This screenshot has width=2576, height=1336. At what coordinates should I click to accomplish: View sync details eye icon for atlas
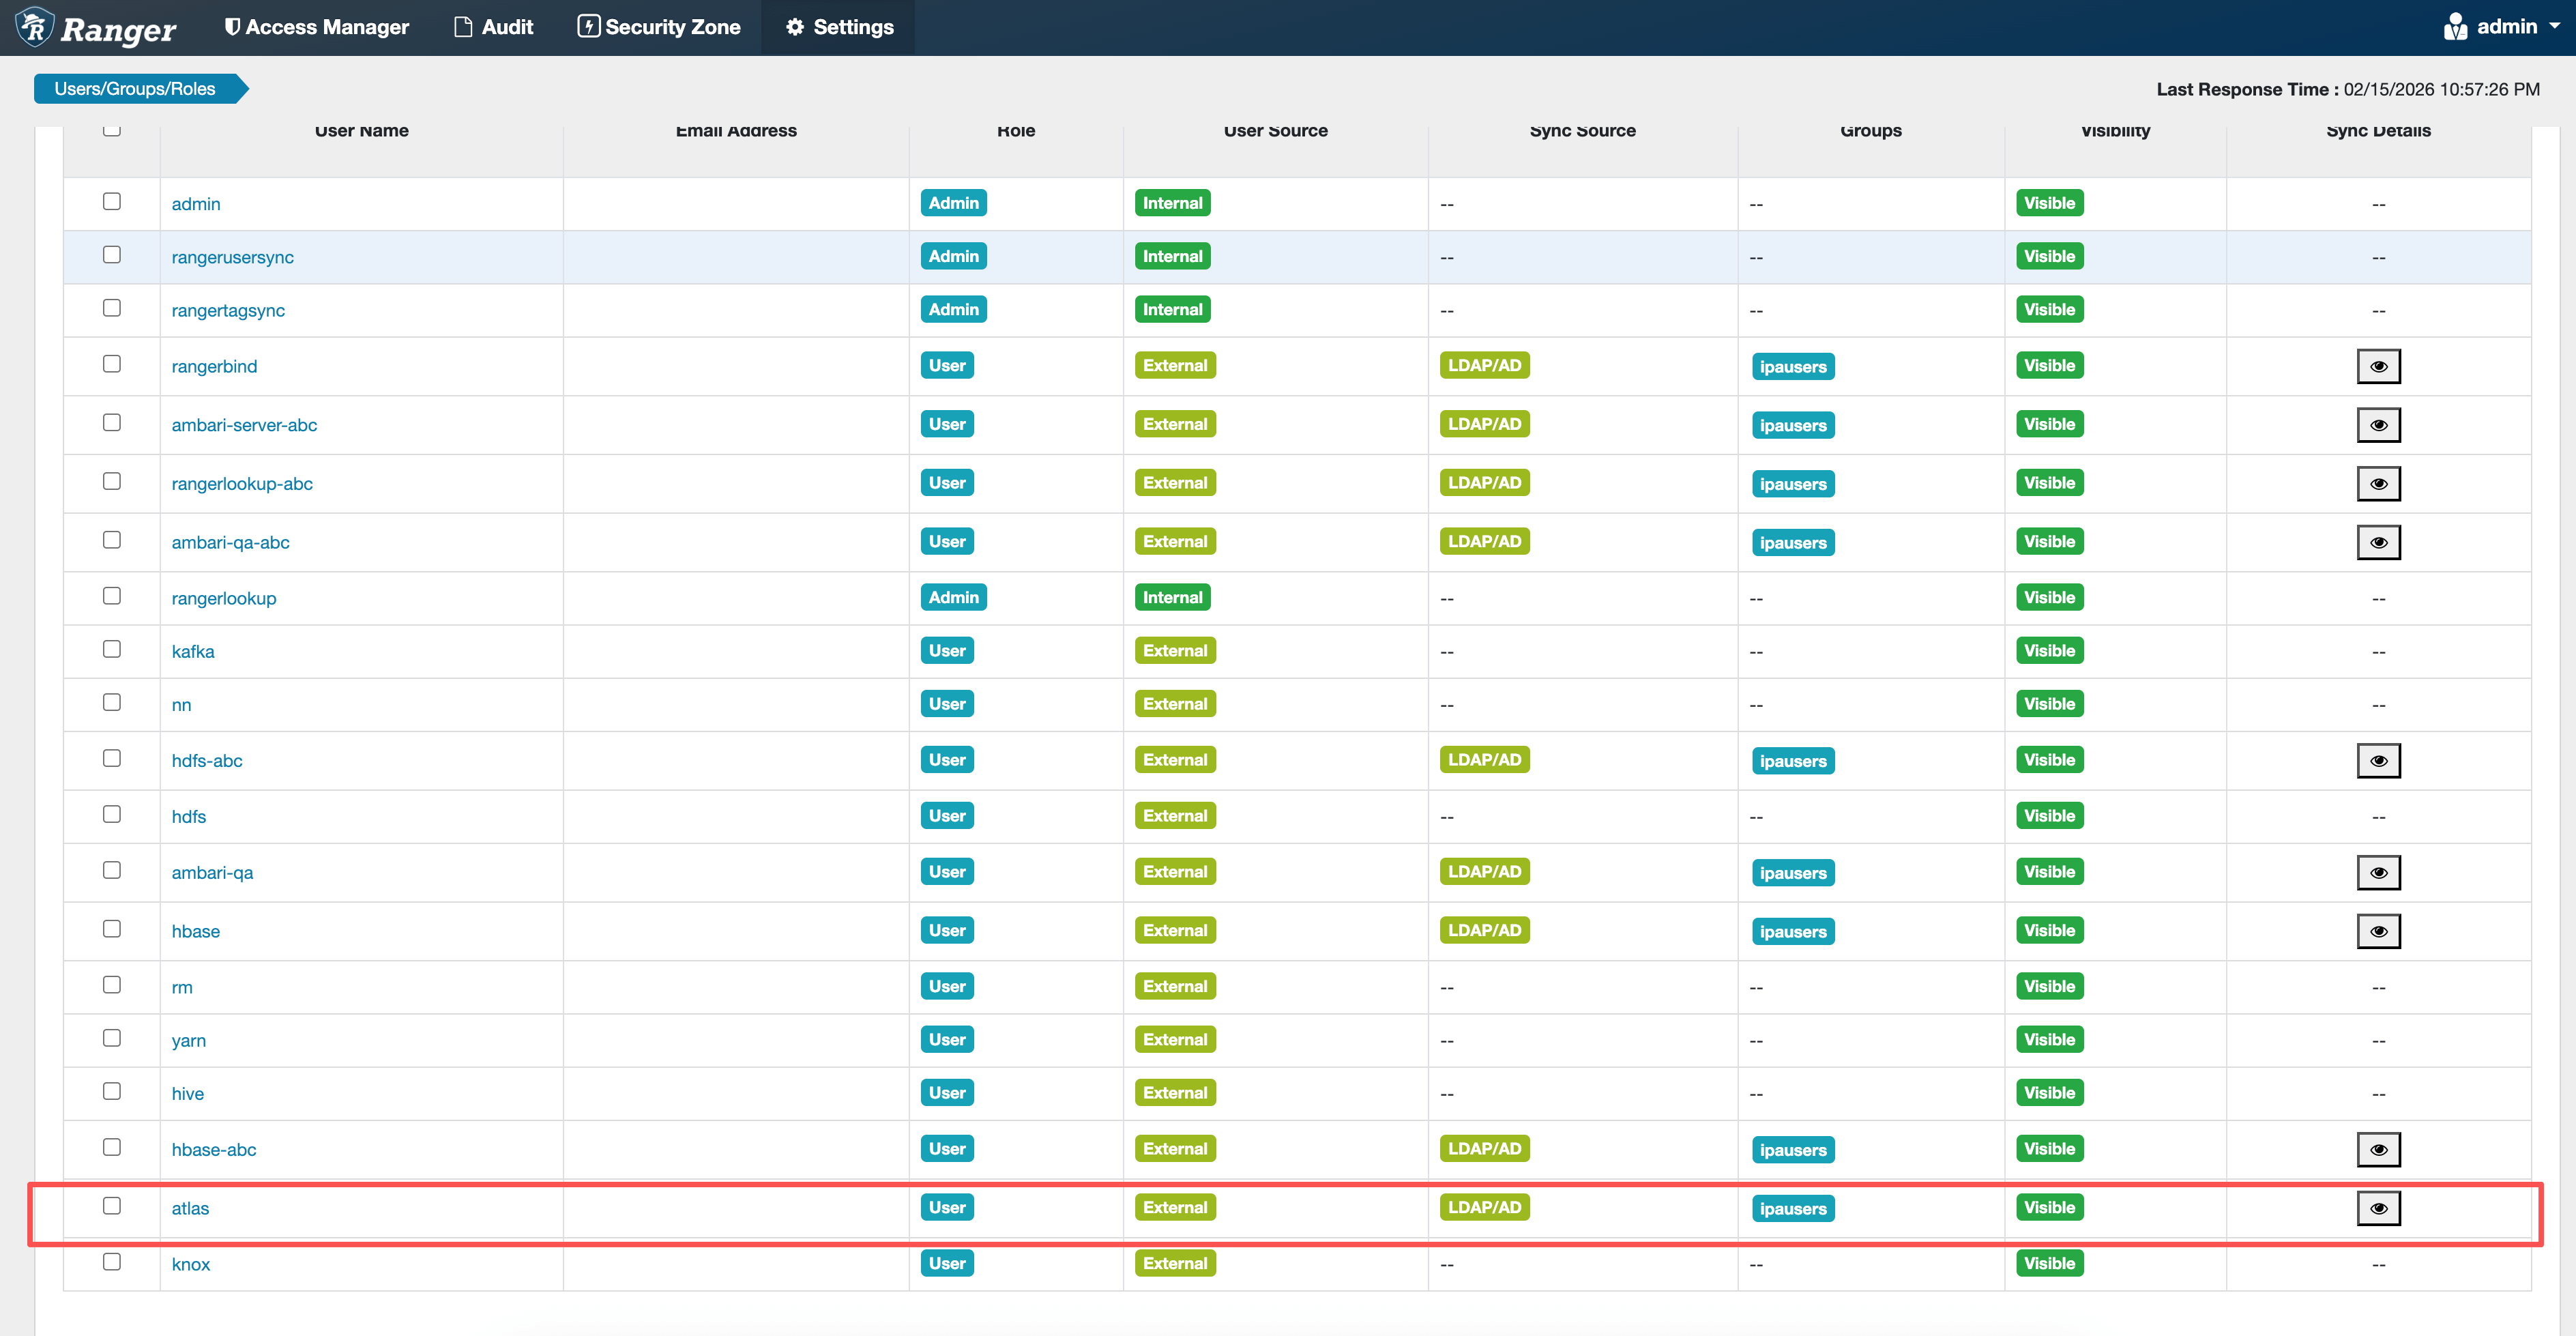(x=2378, y=1208)
